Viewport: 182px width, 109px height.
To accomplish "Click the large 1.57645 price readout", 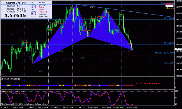I will point(15,15).
